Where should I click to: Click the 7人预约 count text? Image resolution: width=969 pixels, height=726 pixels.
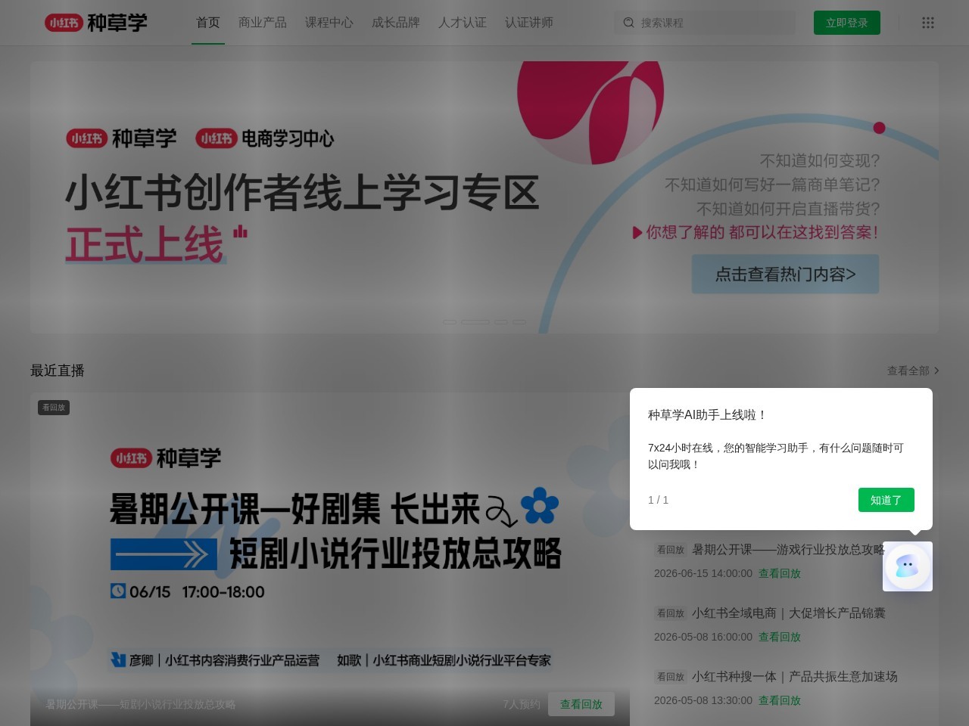pyautogui.click(x=522, y=704)
